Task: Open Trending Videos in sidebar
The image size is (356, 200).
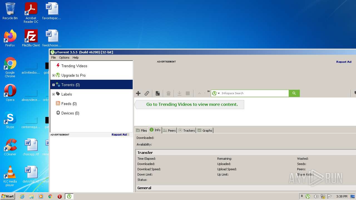Action: [74, 66]
